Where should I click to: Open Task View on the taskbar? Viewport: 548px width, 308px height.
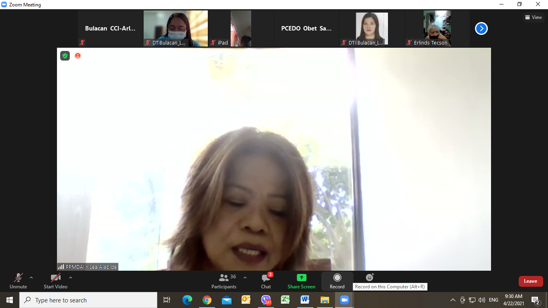tap(167, 300)
